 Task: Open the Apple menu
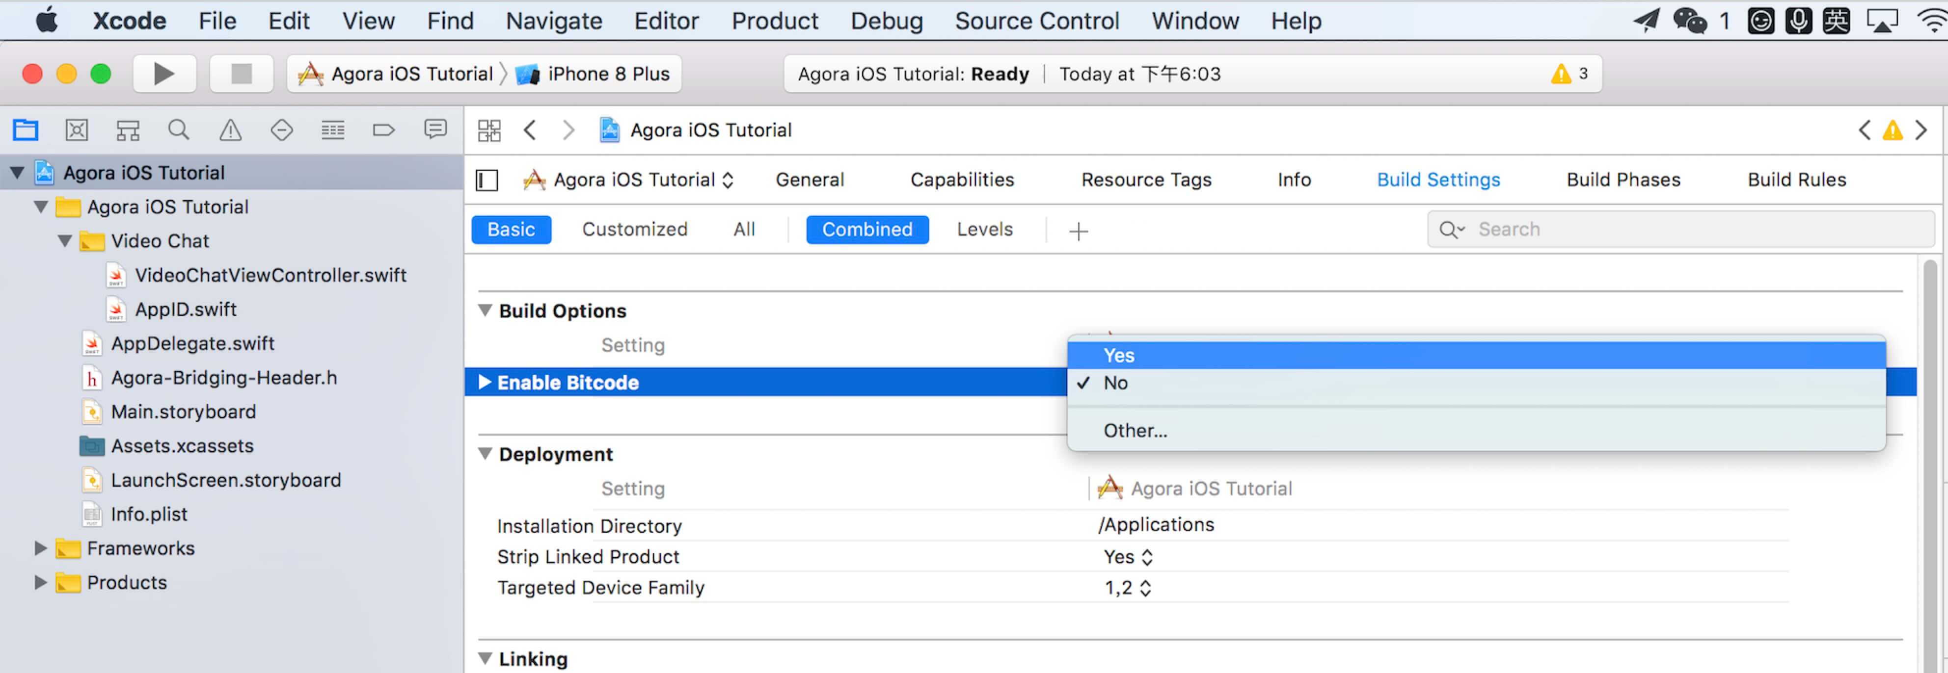click(x=47, y=21)
